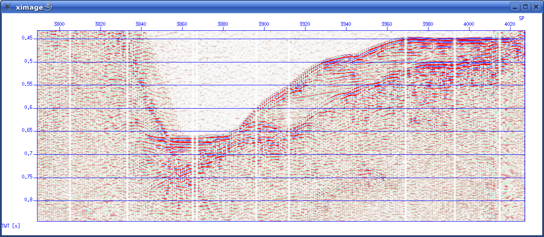The width and height of the screenshot is (544, 237).
Task: Click shot point label 3940
Action: (x=346, y=24)
